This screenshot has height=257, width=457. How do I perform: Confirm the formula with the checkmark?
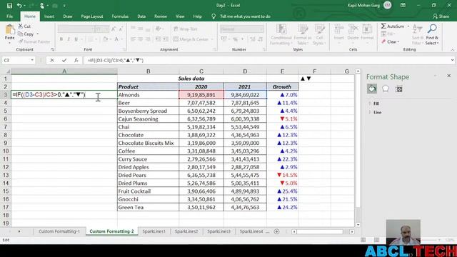pyautogui.click(x=64, y=60)
